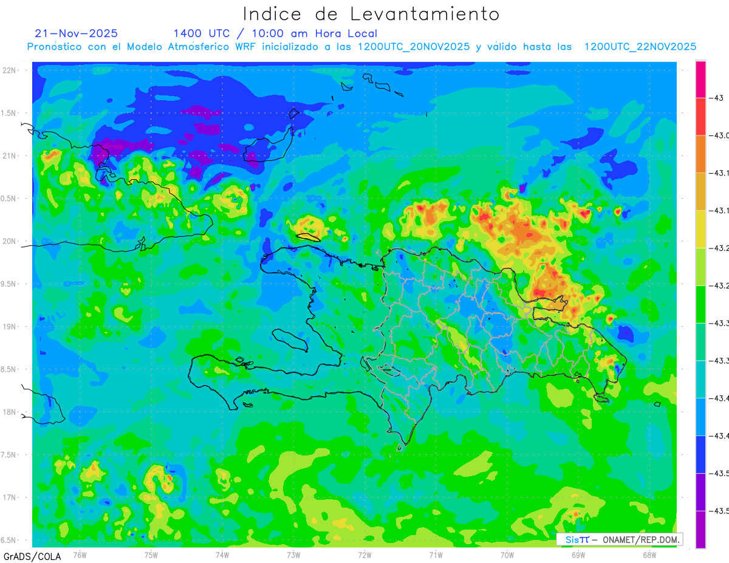This screenshot has height=563, width=729.
Task: Click the 'GrADS/COLA' credit text
Action: pyautogui.click(x=32, y=556)
